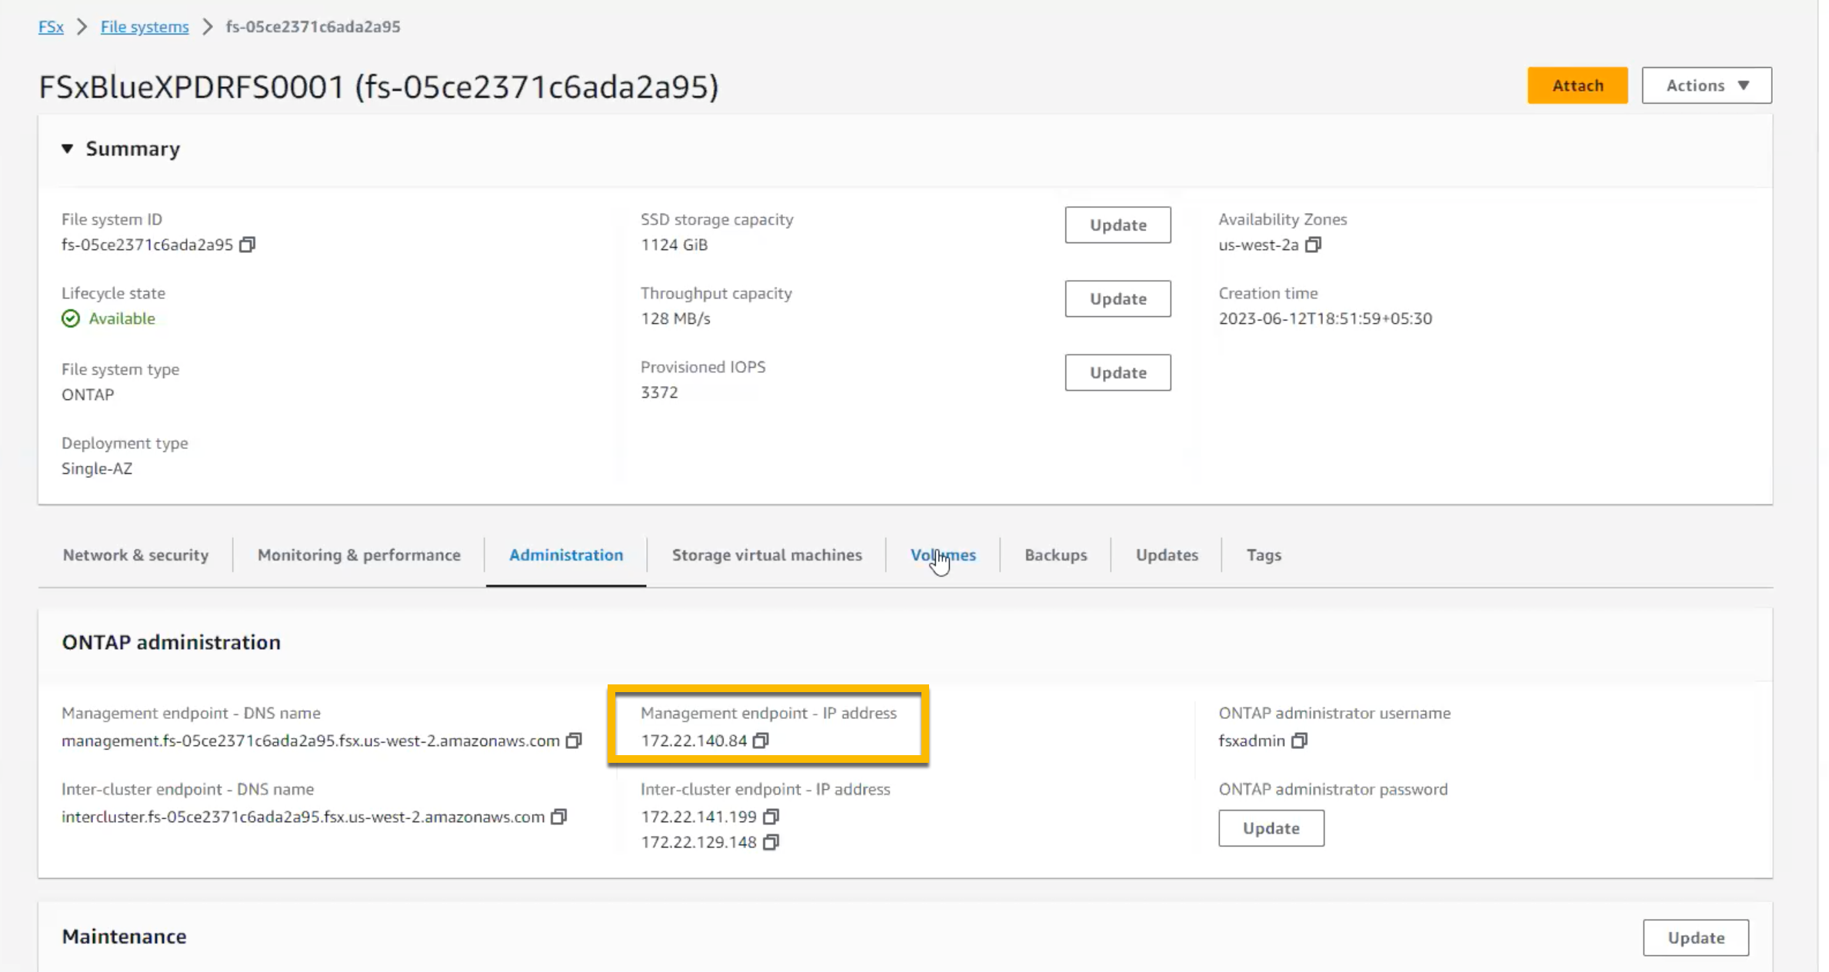The width and height of the screenshot is (1829, 972).
Task: Click the green Available status icon
Action: 71,318
